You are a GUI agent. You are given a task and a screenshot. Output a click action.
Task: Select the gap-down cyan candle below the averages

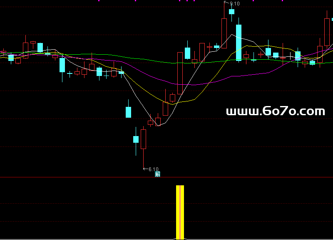pos(129,112)
